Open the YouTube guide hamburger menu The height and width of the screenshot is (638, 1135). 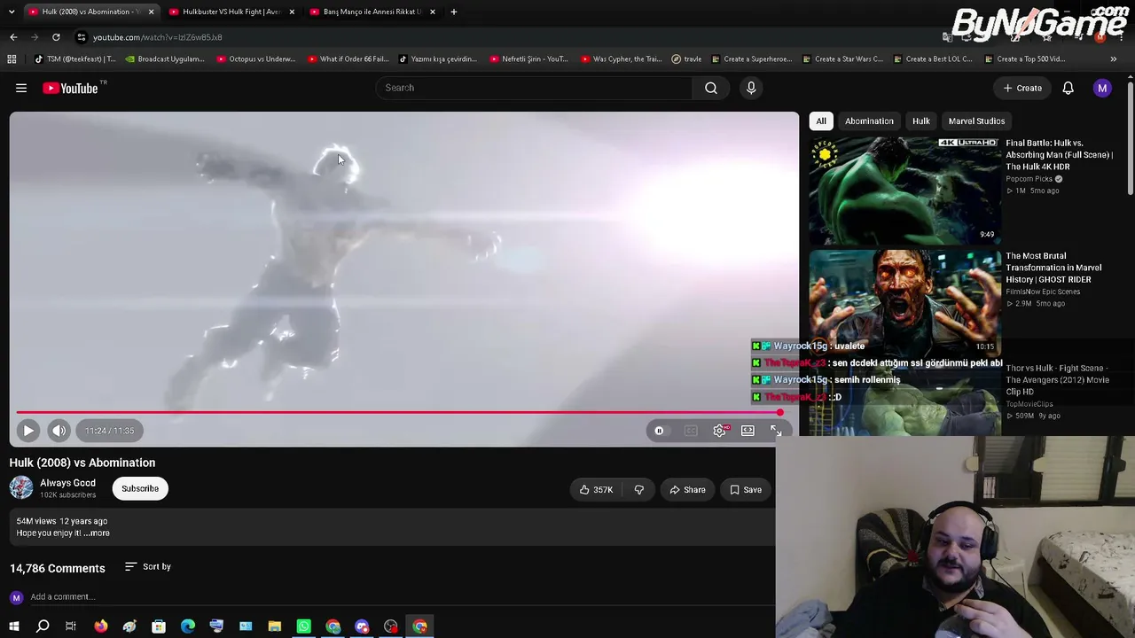21,88
